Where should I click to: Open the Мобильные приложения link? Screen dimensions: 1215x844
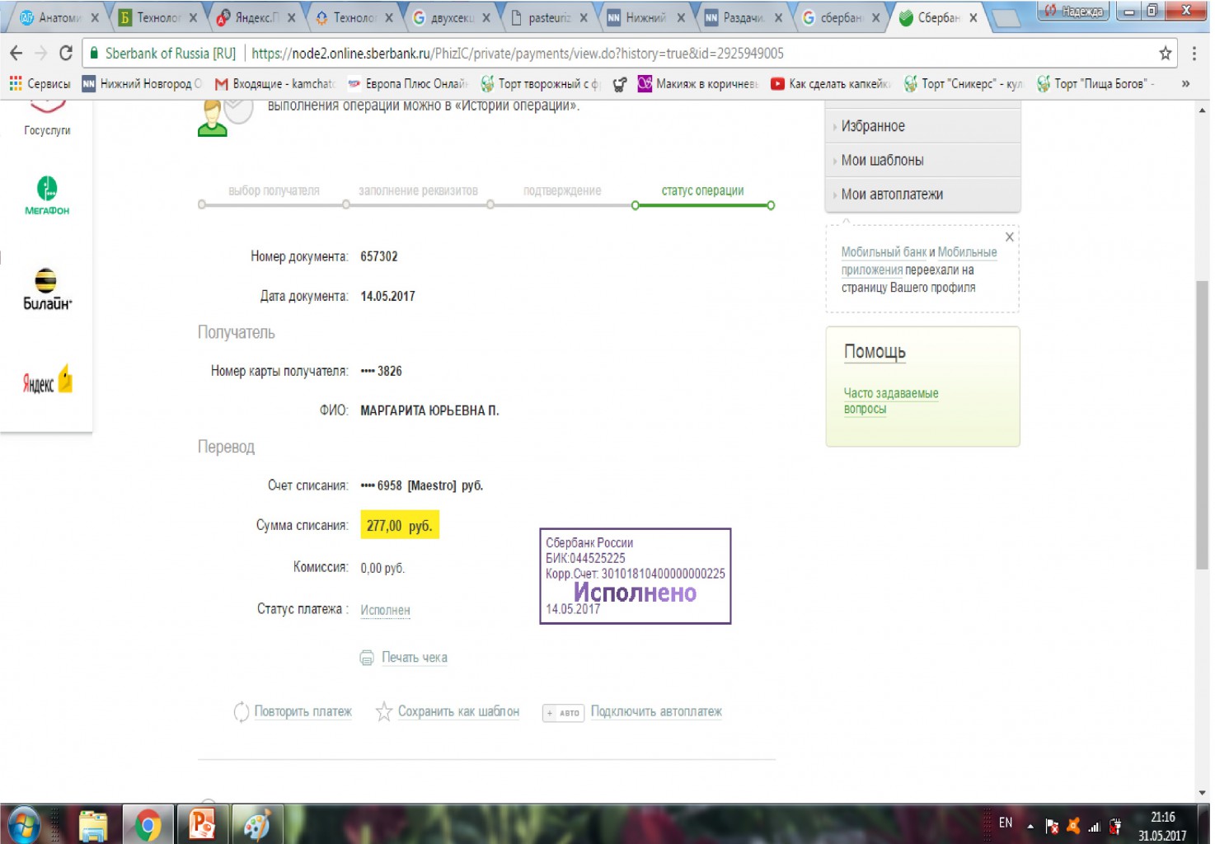[919, 260]
